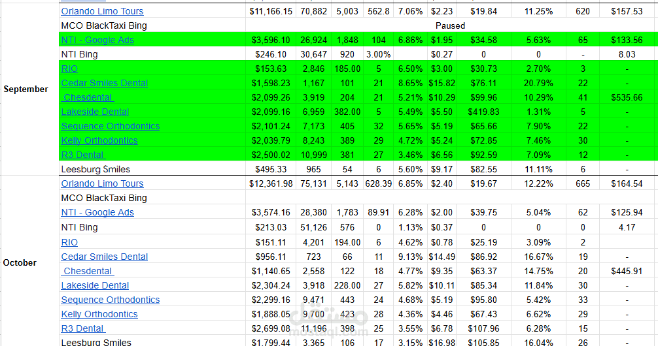Open October R3 Dental link
This screenshot has height=346, width=658.
point(83,328)
